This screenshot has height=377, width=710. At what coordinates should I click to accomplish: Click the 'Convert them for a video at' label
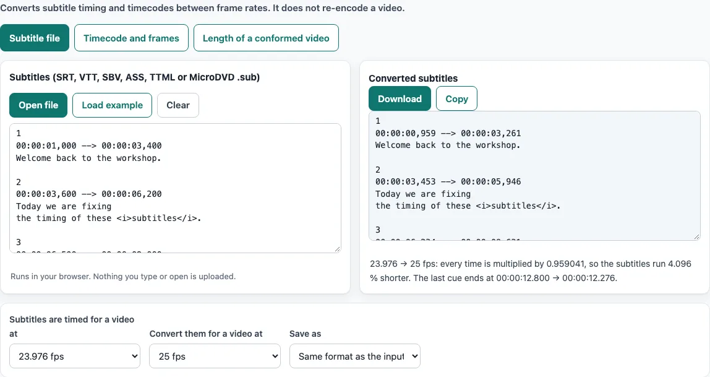point(206,334)
